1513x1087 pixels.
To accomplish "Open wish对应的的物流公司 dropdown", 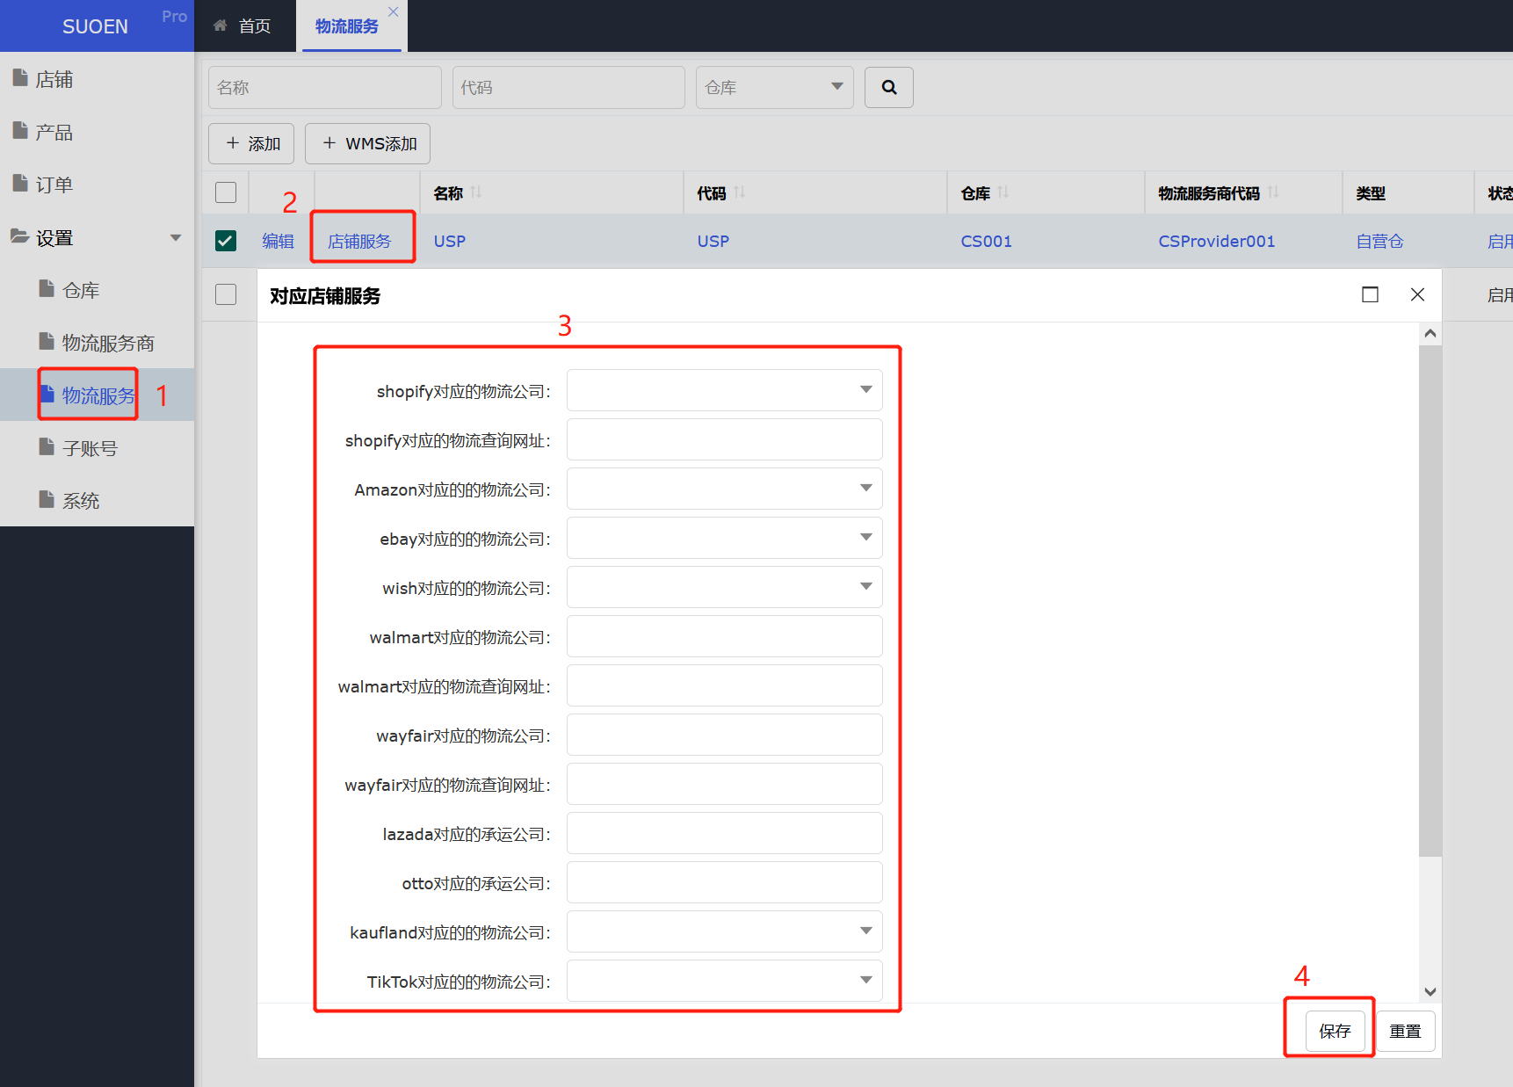I will (x=724, y=587).
